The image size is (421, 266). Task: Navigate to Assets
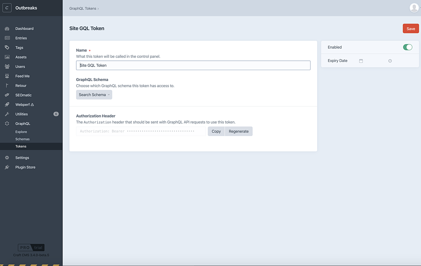21,57
